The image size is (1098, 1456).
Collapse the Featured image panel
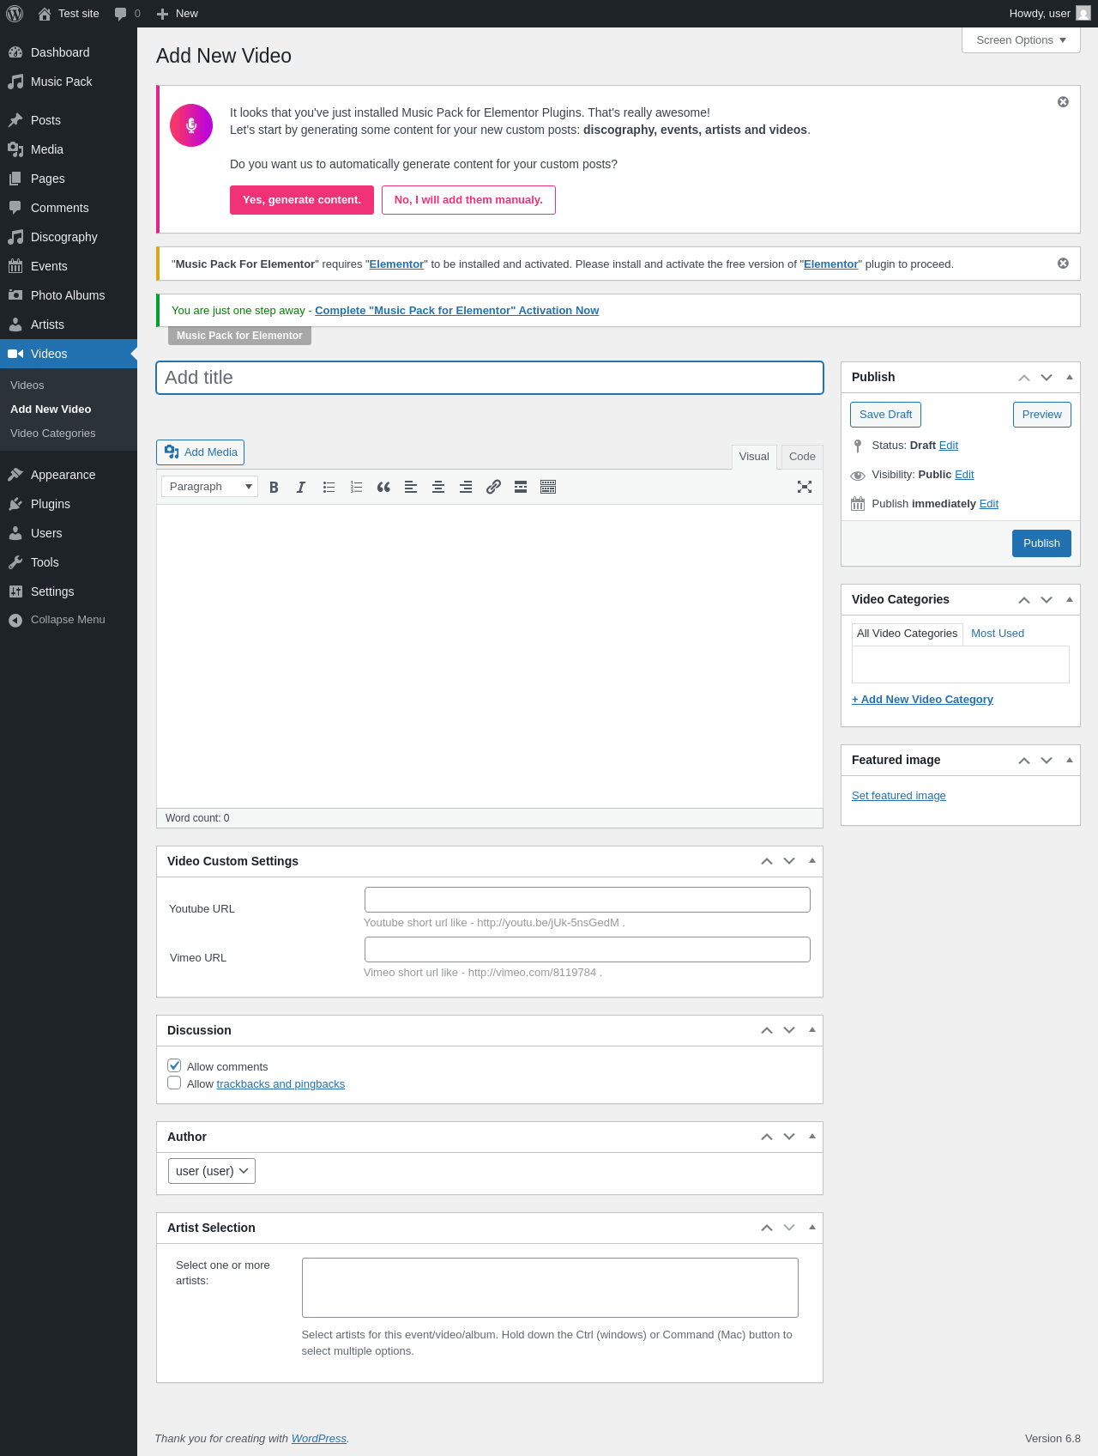(x=1070, y=760)
